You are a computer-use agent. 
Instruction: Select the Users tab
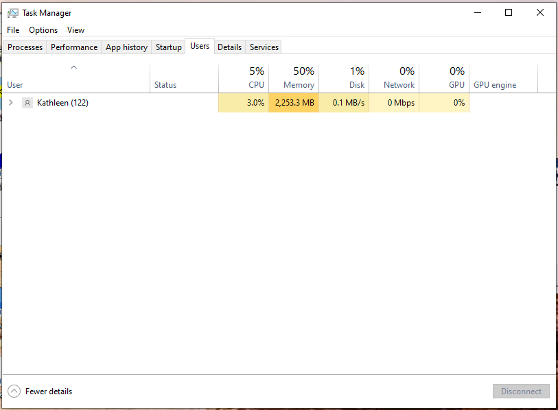point(200,46)
